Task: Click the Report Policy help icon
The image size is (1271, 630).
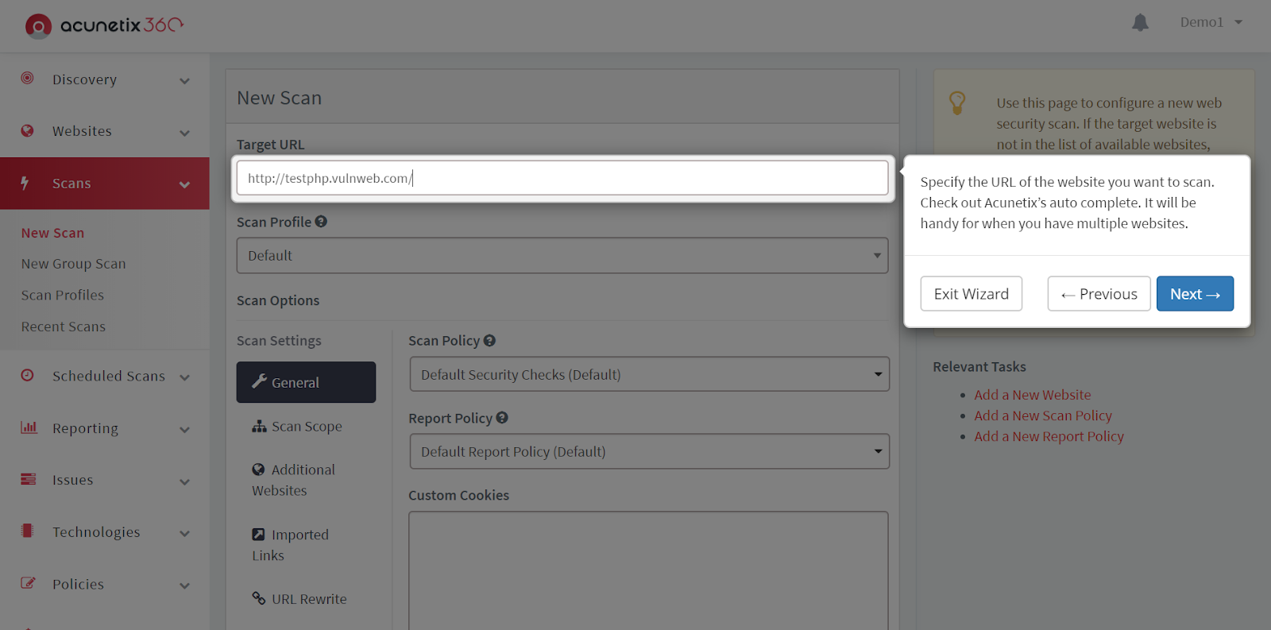Action: (502, 417)
